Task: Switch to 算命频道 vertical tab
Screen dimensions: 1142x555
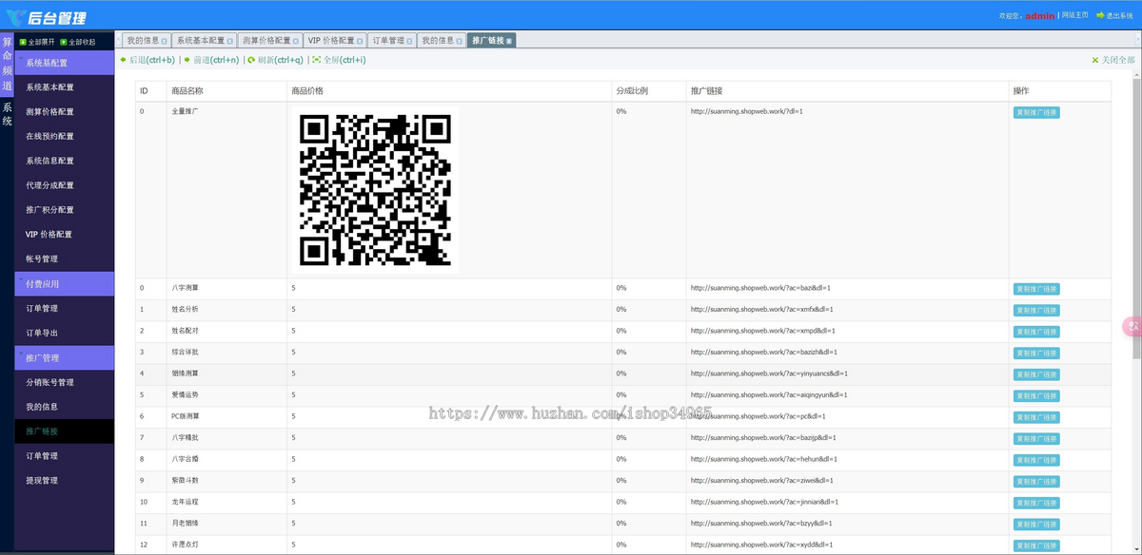Action: [x=7, y=64]
